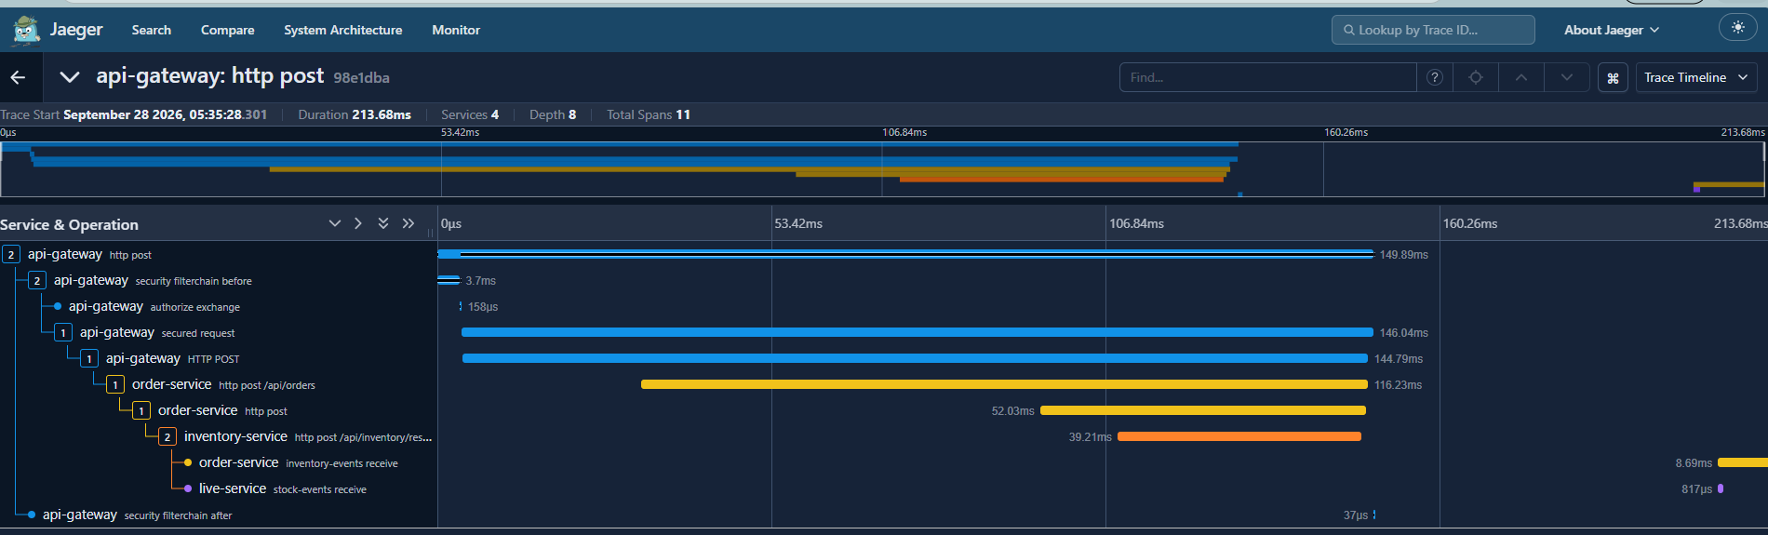Collapse order-service /api/orders span children

(x=115, y=384)
